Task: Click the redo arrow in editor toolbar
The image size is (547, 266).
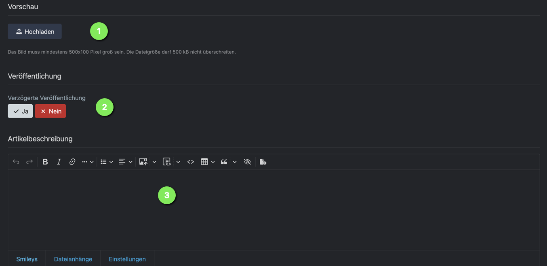Action: (29, 162)
